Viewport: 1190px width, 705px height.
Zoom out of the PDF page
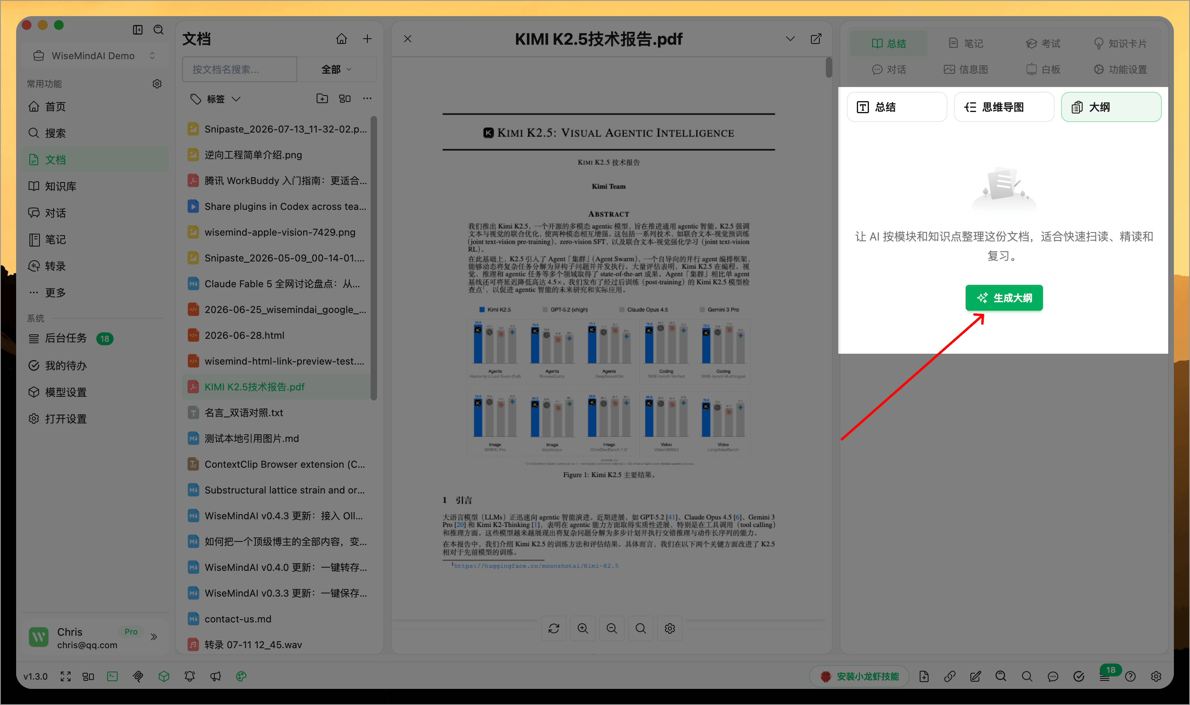pyautogui.click(x=612, y=628)
